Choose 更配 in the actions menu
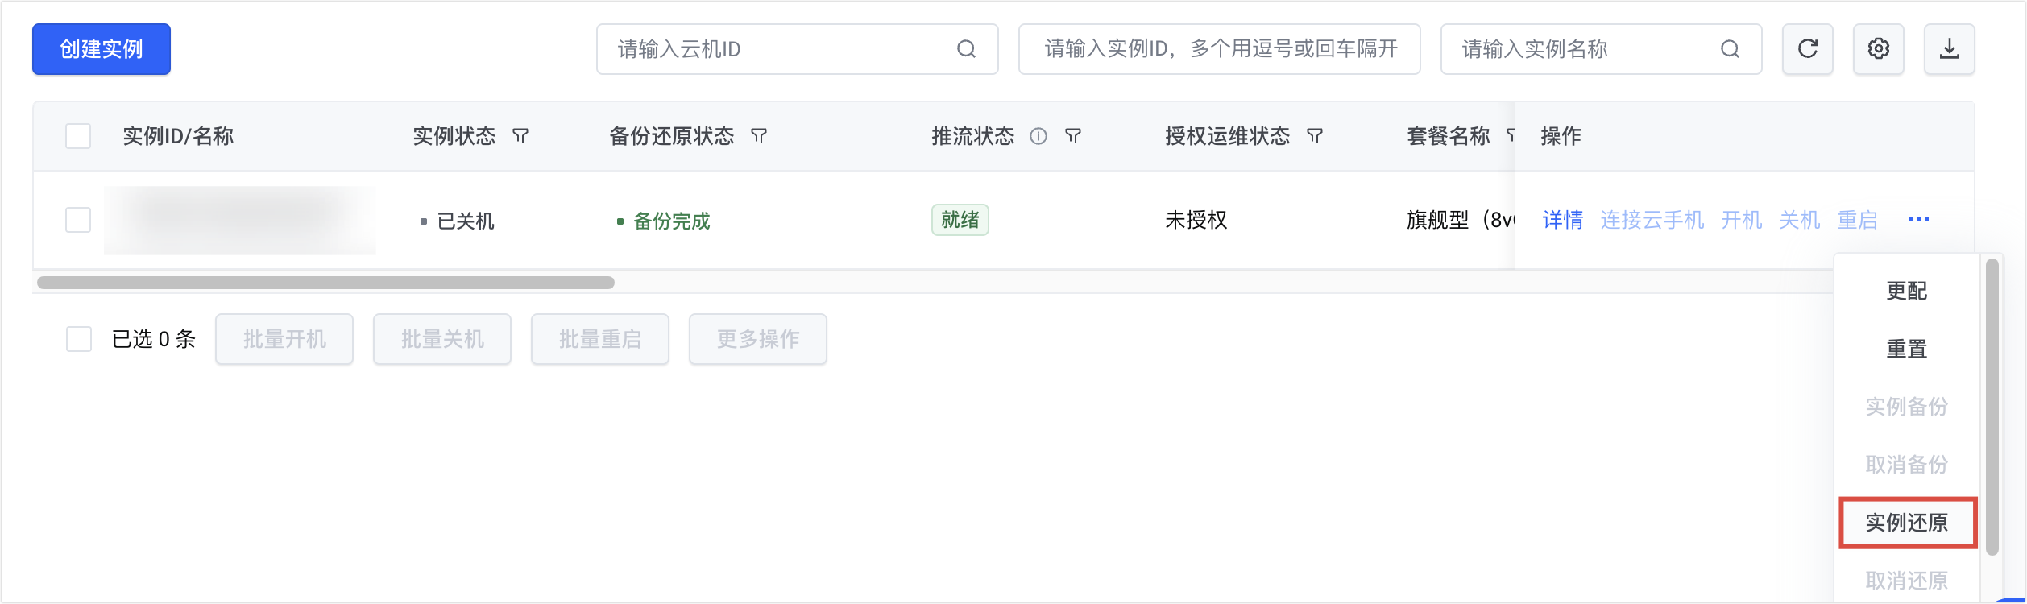The image size is (2027, 604). [1906, 291]
